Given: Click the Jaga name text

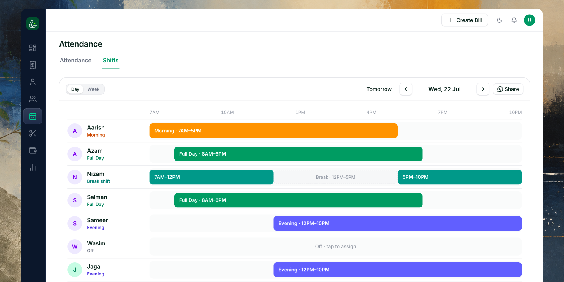Looking at the screenshot, I should pos(94,267).
